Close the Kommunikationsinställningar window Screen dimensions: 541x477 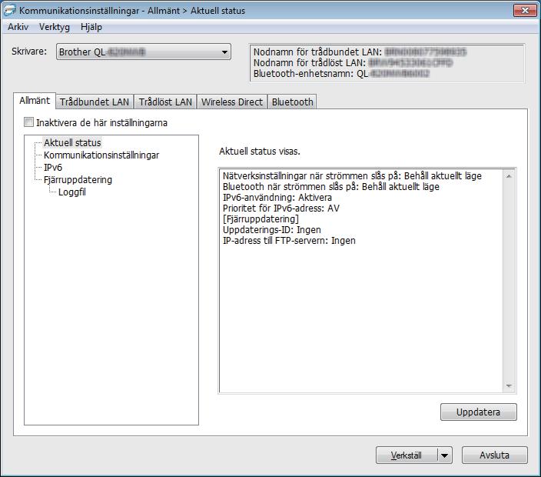tap(524, 10)
